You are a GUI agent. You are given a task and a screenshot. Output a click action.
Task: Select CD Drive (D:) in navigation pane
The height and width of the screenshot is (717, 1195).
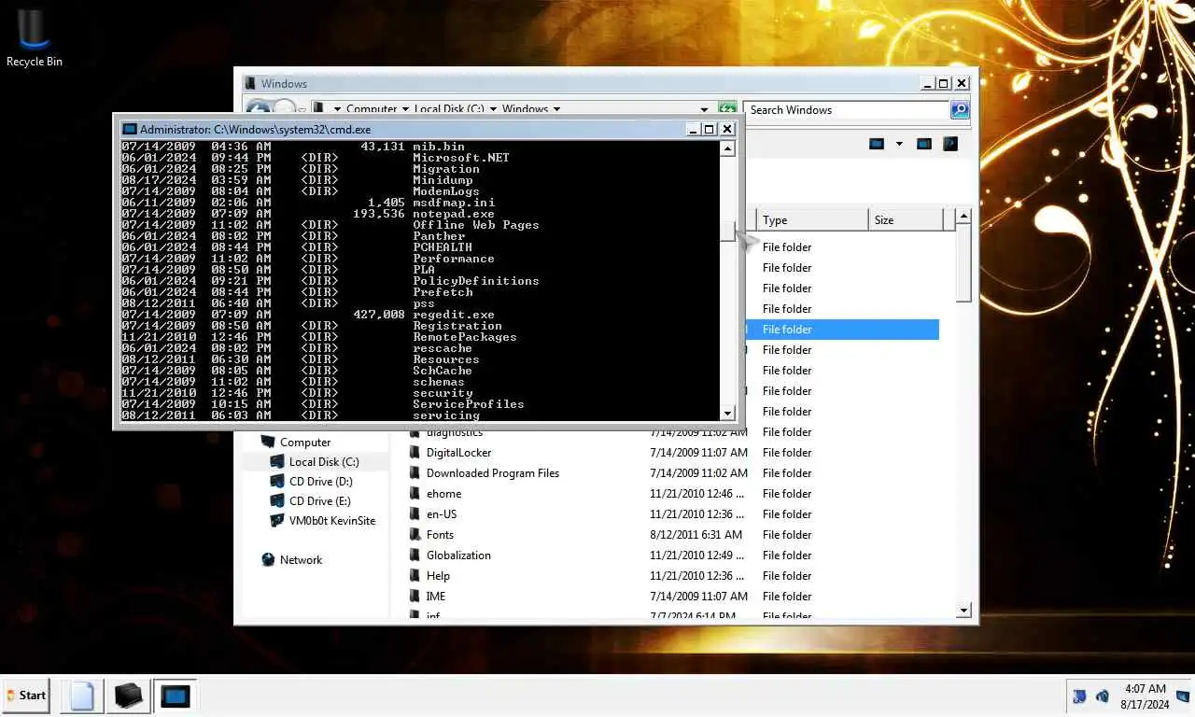[x=320, y=482]
